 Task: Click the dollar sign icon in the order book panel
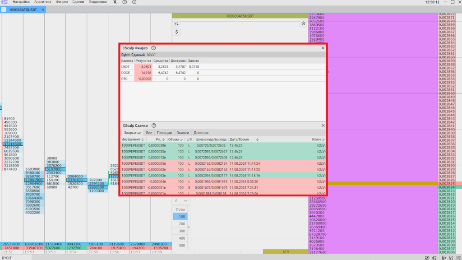pyautogui.click(x=177, y=32)
